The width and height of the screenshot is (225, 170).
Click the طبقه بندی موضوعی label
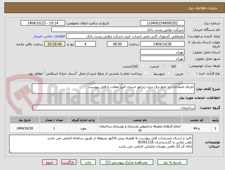[x=204, y=66]
